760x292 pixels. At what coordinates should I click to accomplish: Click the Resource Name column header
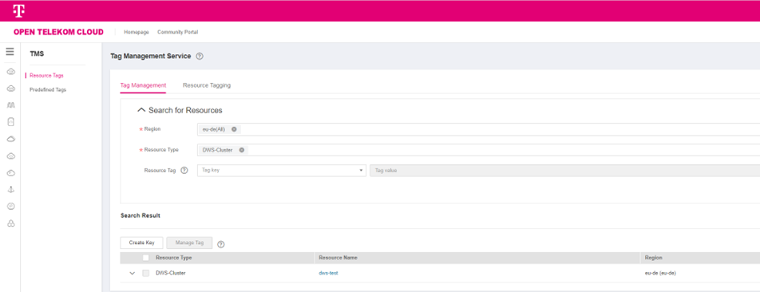(x=338, y=258)
